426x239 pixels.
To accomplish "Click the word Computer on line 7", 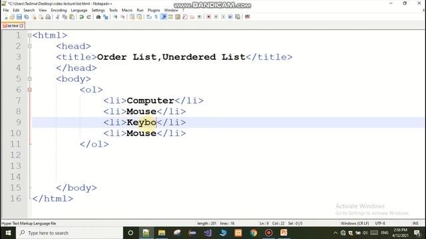I will [x=150, y=101].
